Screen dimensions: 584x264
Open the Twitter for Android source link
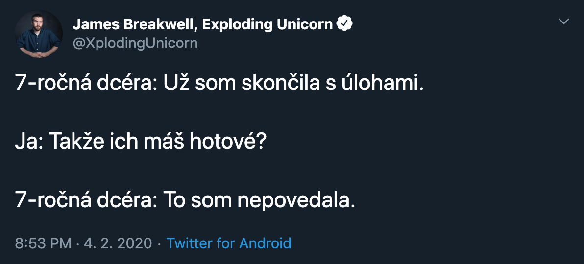[229, 243]
